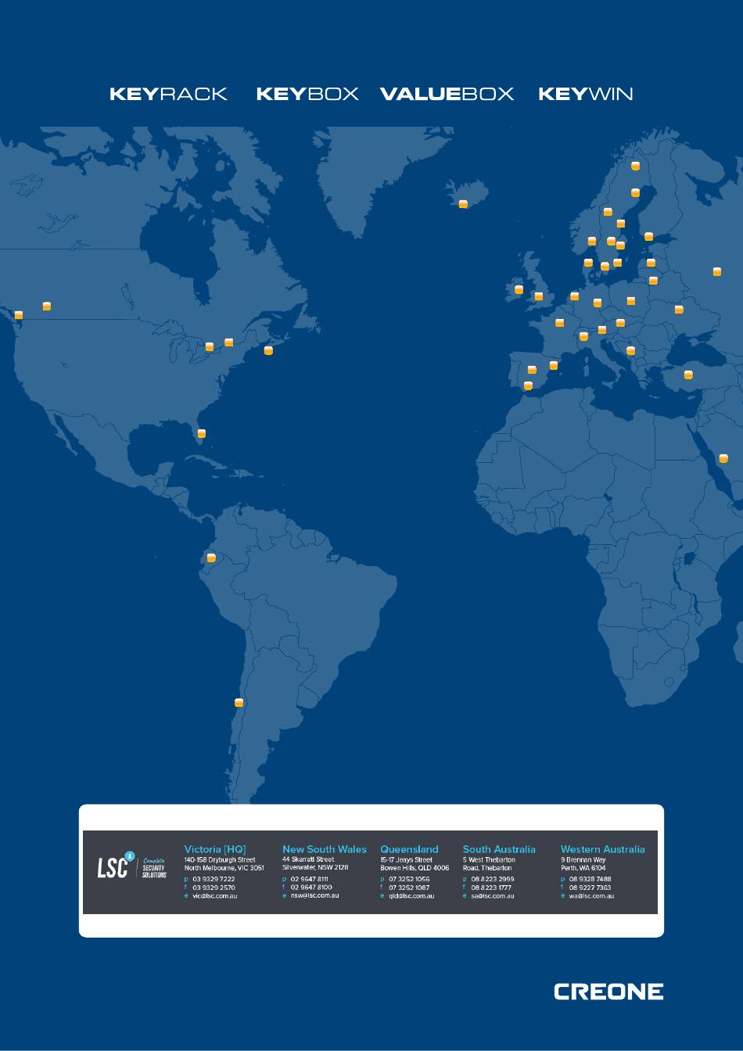743x1051 pixels.
Task: Select the Ireland map marker
Action: coord(519,290)
